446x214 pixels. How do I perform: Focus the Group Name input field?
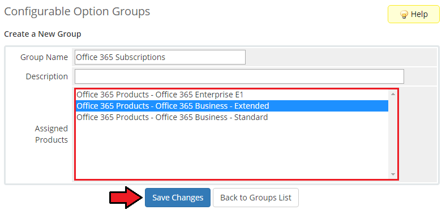point(160,57)
